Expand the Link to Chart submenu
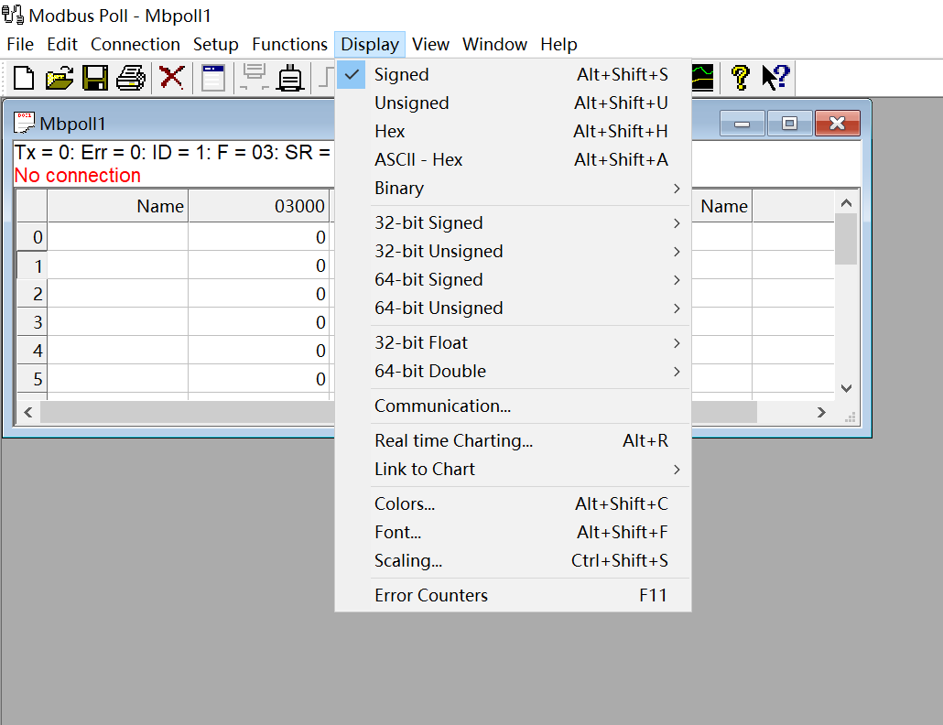Viewport: 943px width, 725px height. click(513, 469)
